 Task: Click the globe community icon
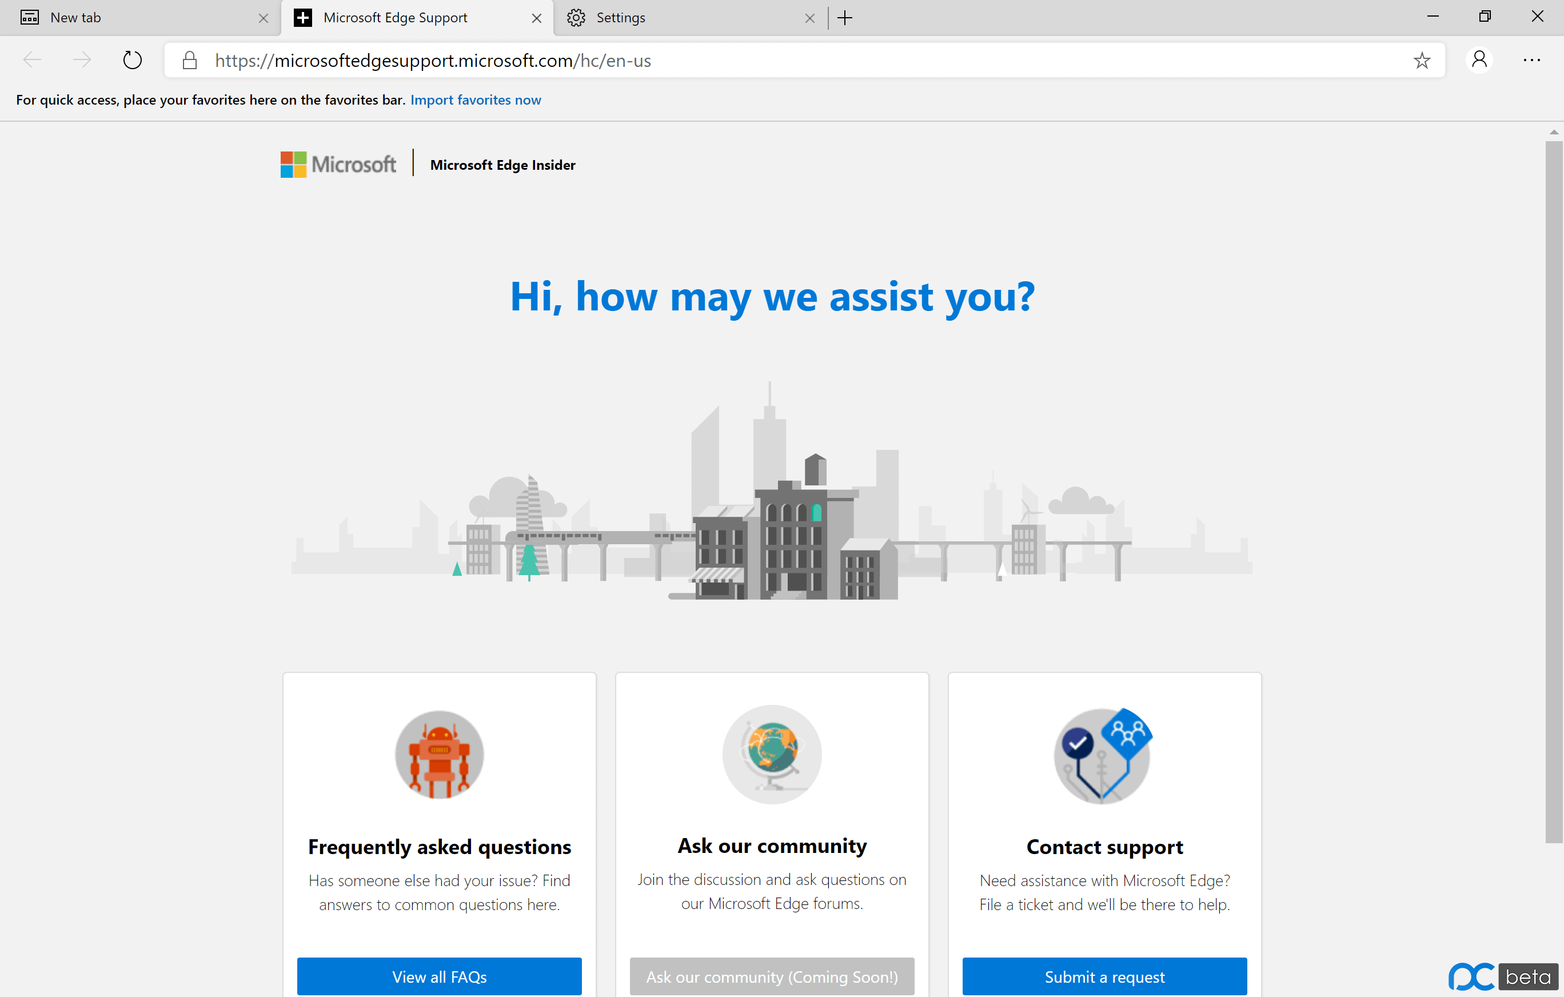[x=772, y=755]
